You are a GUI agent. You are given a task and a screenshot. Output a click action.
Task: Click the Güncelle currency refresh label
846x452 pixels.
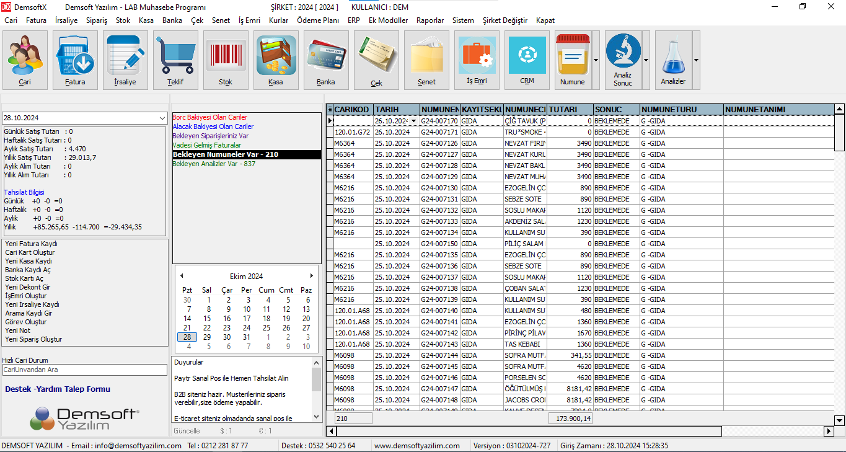pyautogui.click(x=187, y=431)
